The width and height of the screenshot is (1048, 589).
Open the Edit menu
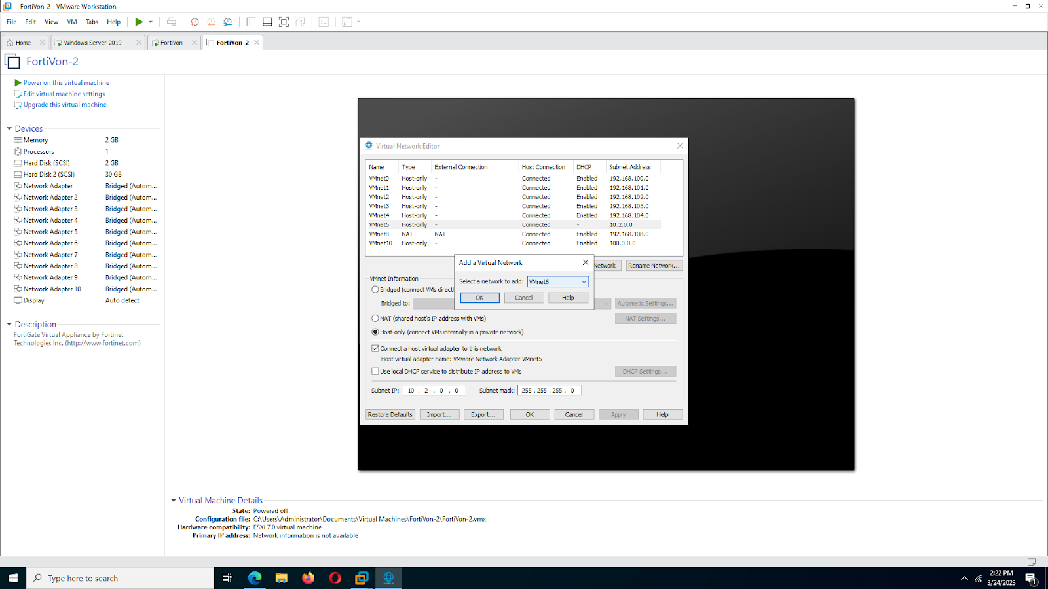tap(31, 22)
